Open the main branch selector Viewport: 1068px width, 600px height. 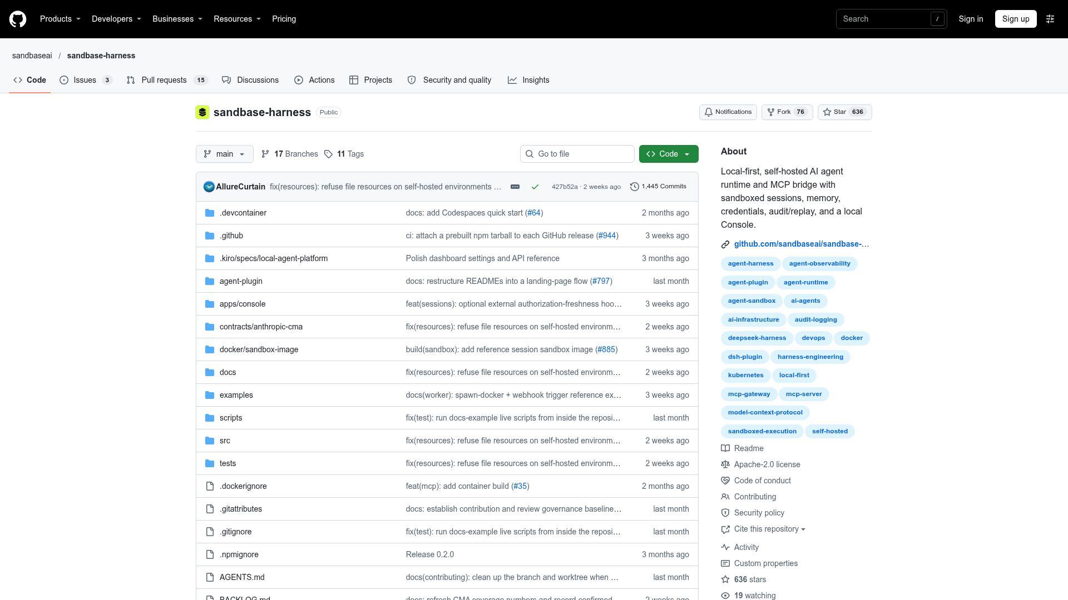pos(225,154)
